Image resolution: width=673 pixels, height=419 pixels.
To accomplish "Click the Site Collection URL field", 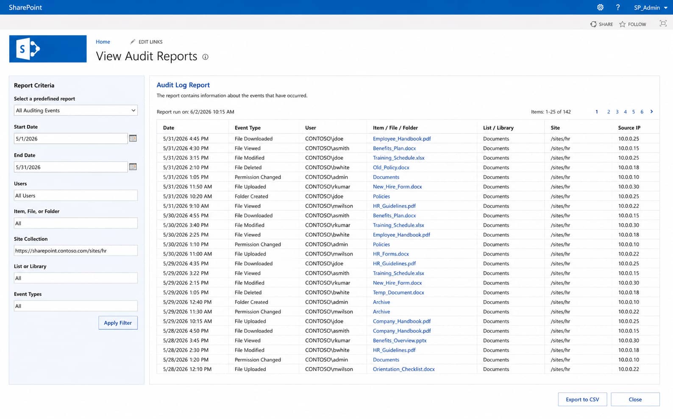I will (x=76, y=251).
